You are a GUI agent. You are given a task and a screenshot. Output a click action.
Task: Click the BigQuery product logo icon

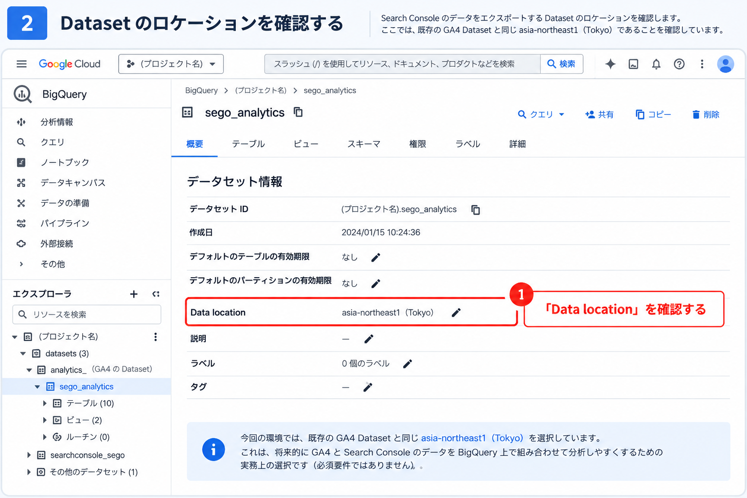(22, 94)
